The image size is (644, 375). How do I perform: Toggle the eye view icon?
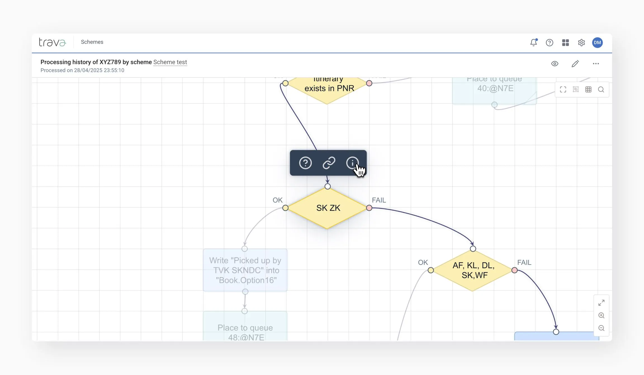(x=555, y=64)
